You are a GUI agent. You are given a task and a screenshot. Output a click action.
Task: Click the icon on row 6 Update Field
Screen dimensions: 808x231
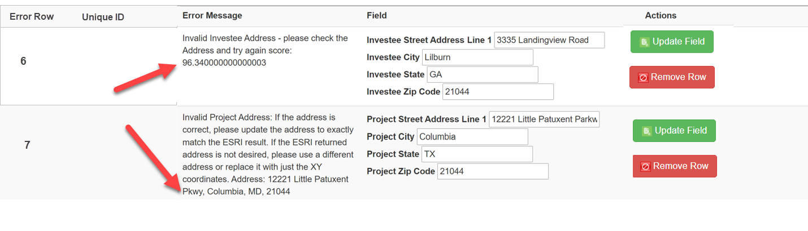tap(644, 42)
